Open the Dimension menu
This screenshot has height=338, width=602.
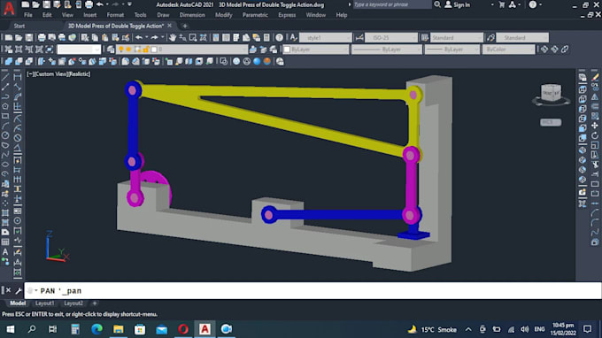pyautogui.click(x=192, y=15)
